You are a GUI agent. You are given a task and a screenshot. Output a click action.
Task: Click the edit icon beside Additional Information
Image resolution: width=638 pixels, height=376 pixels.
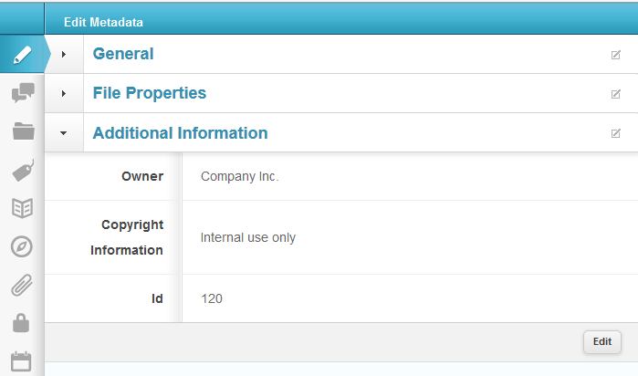(615, 133)
